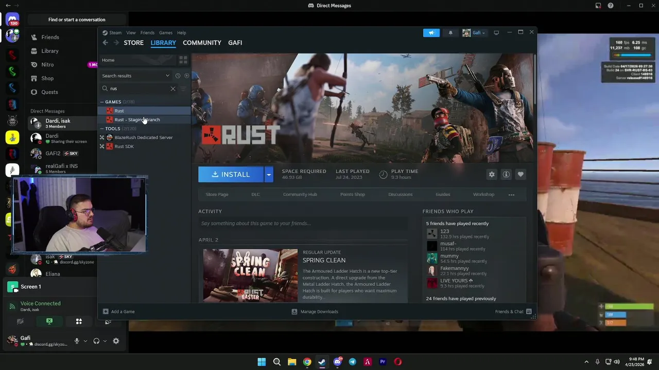Viewport: 659px width, 370px height.
Task: Go forward with Steam's forward arrow
Action: [x=116, y=43]
